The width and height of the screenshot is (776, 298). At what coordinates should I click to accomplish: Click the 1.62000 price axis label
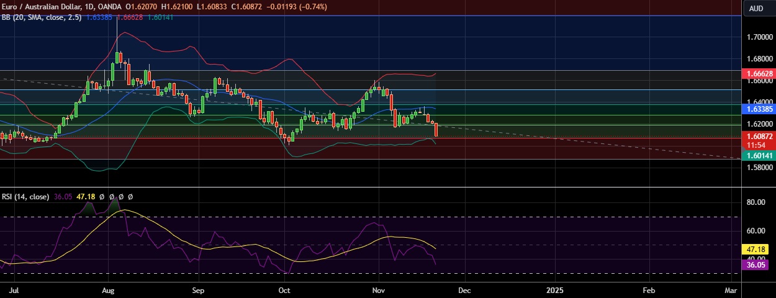pyautogui.click(x=759, y=125)
